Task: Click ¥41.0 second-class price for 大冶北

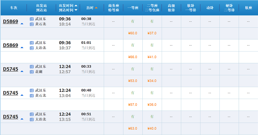Action: point(152,57)
